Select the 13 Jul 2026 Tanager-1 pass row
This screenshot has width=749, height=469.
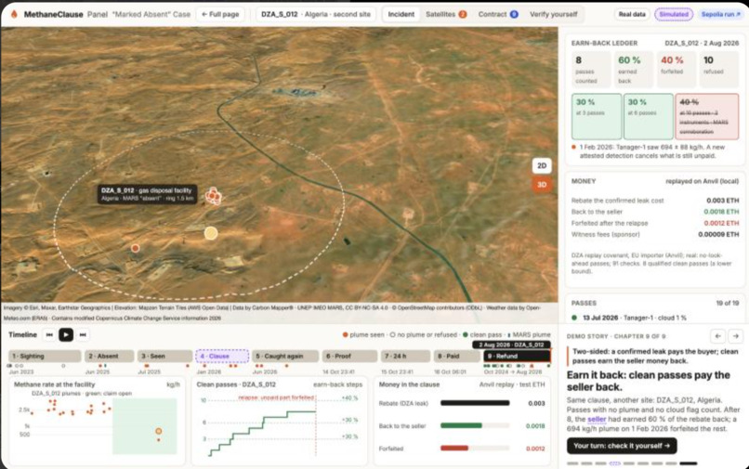point(655,318)
